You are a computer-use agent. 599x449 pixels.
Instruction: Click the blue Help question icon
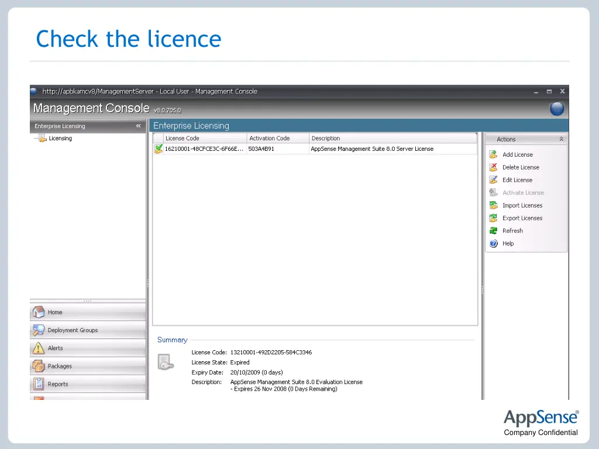pos(494,243)
